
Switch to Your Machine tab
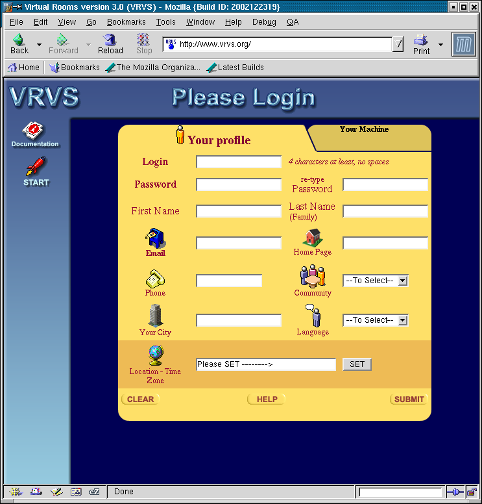(364, 129)
